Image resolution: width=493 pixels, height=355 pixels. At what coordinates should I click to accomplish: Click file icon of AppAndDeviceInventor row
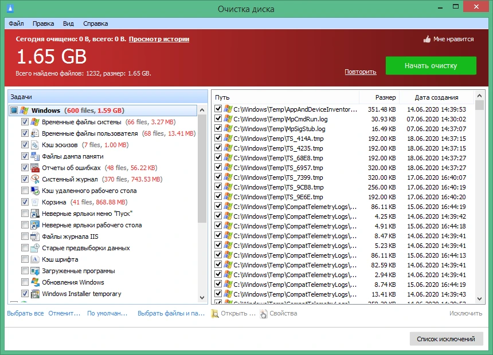coord(228,109)
